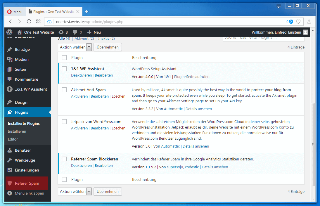Open the bottom Aktion wählen dropdown
The width and height of the screenshot is (320, 206).
[x=75, y=191]
